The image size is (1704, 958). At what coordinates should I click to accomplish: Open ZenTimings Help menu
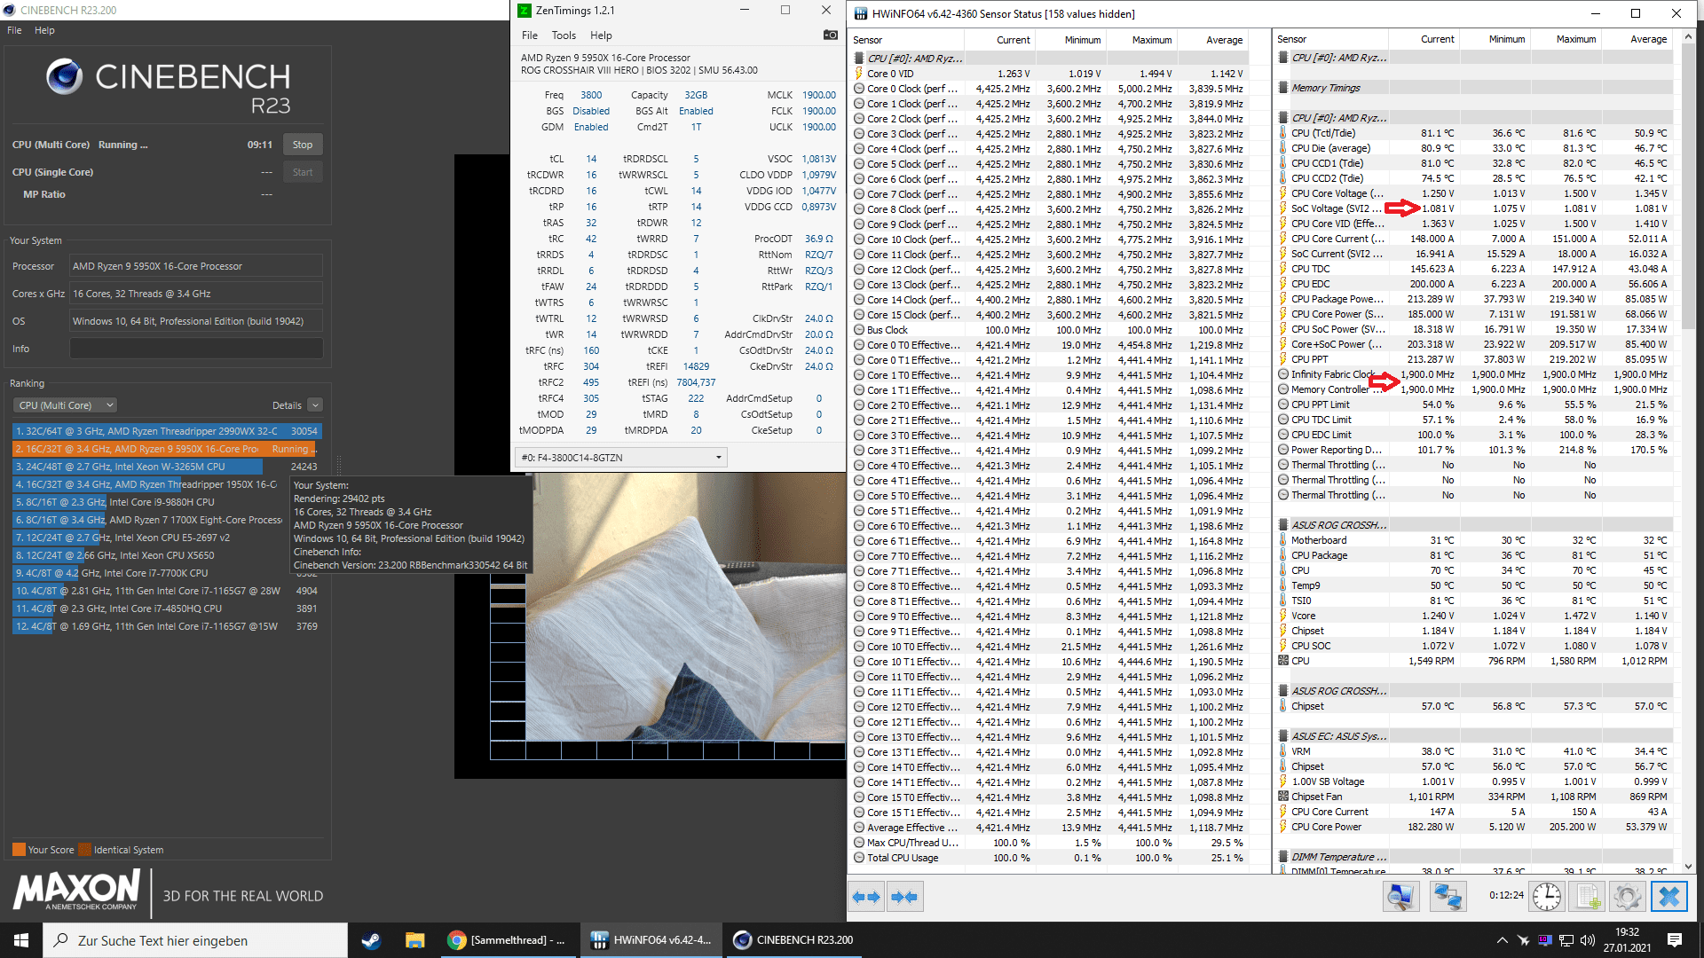(x=601, y=35)
